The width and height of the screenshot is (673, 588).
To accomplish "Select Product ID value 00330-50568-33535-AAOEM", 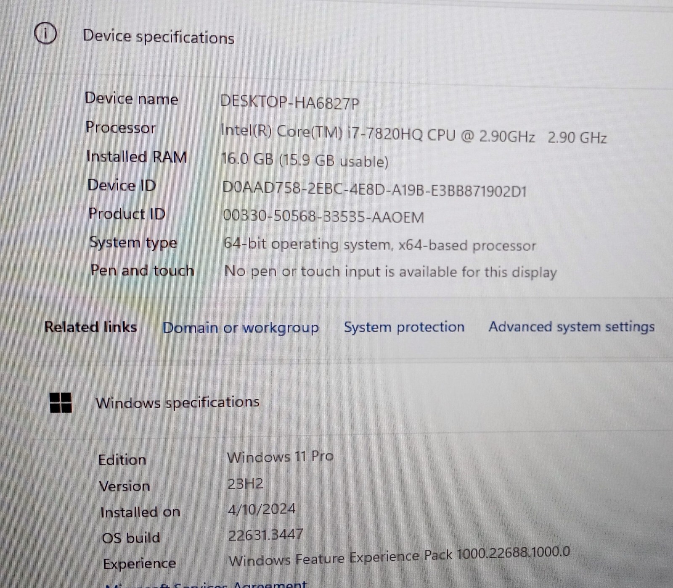I will pyautogui.click(x=323, y=216).
